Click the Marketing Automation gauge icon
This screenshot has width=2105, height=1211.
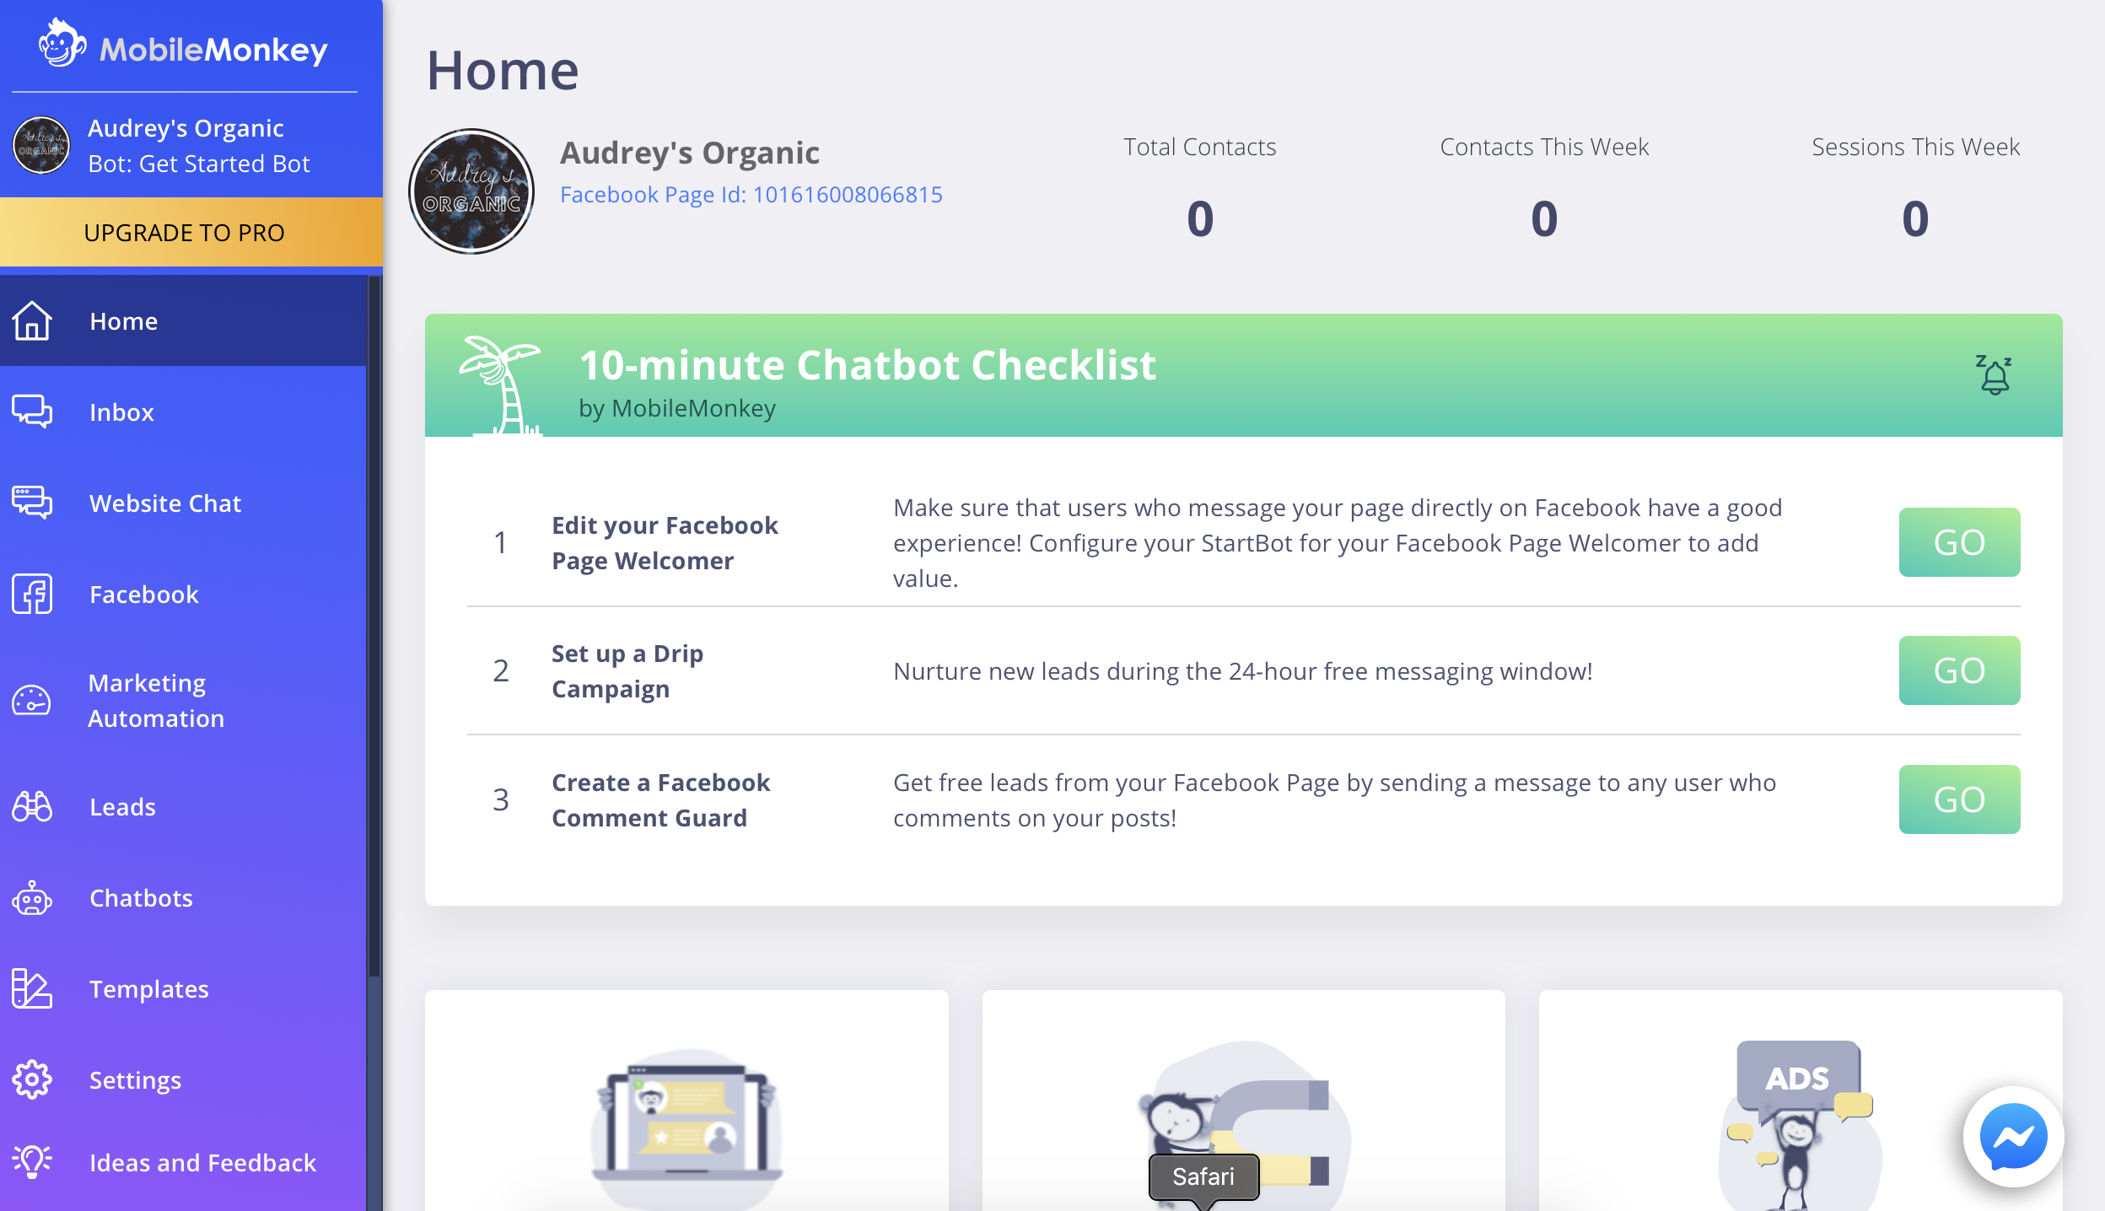tap(32, 700)
